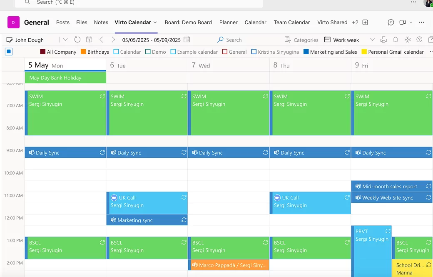This screenshot has height=277, width=433.
Task: Click the search magnifier in the Teams bar
Action: pos(27,2)
